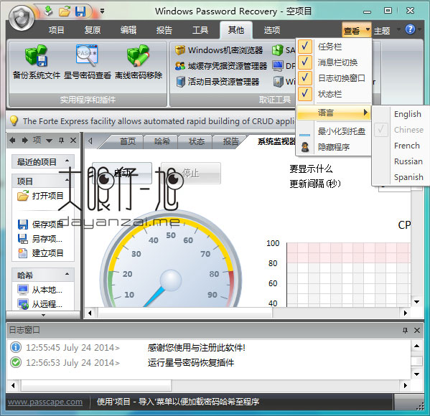Image resolution: width=430 pixels, height=416 pixels.
Task: Click 最小化到托盘 minimize to tray entry
Action: tap(334, 131)
